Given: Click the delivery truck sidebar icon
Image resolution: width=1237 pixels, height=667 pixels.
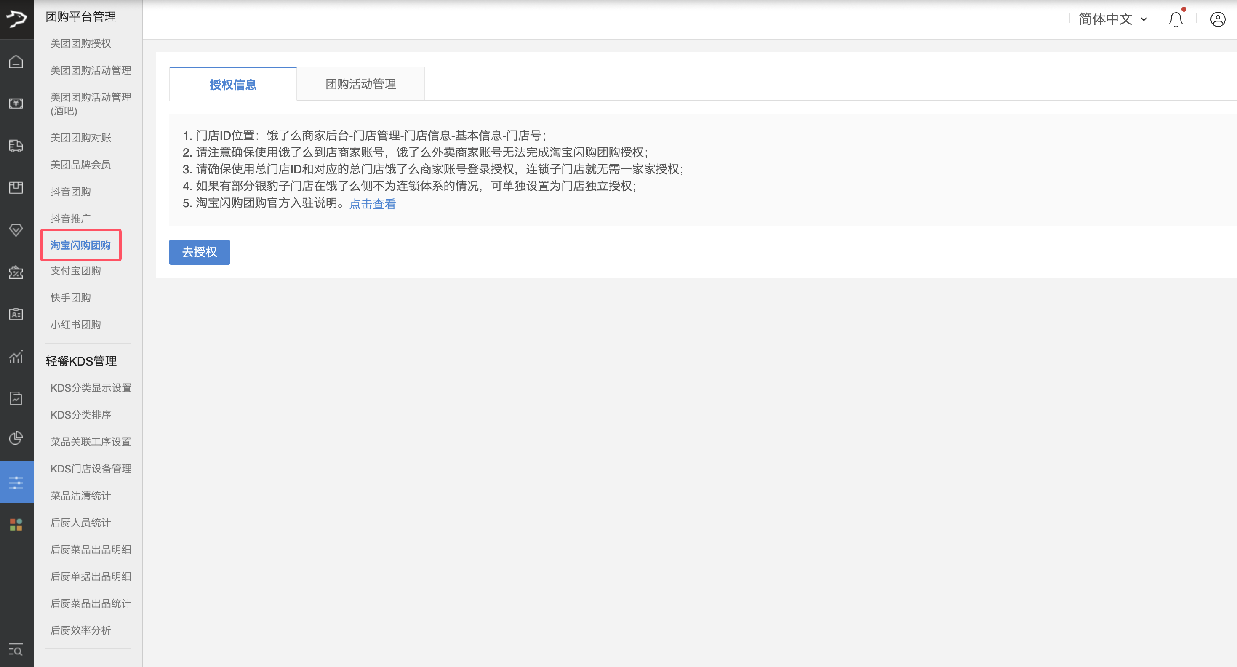Looking at the screenshot, I should pos(16,146).
